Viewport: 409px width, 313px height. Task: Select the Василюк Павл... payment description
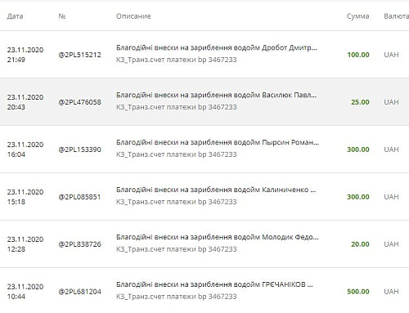[x=217, y=96]
